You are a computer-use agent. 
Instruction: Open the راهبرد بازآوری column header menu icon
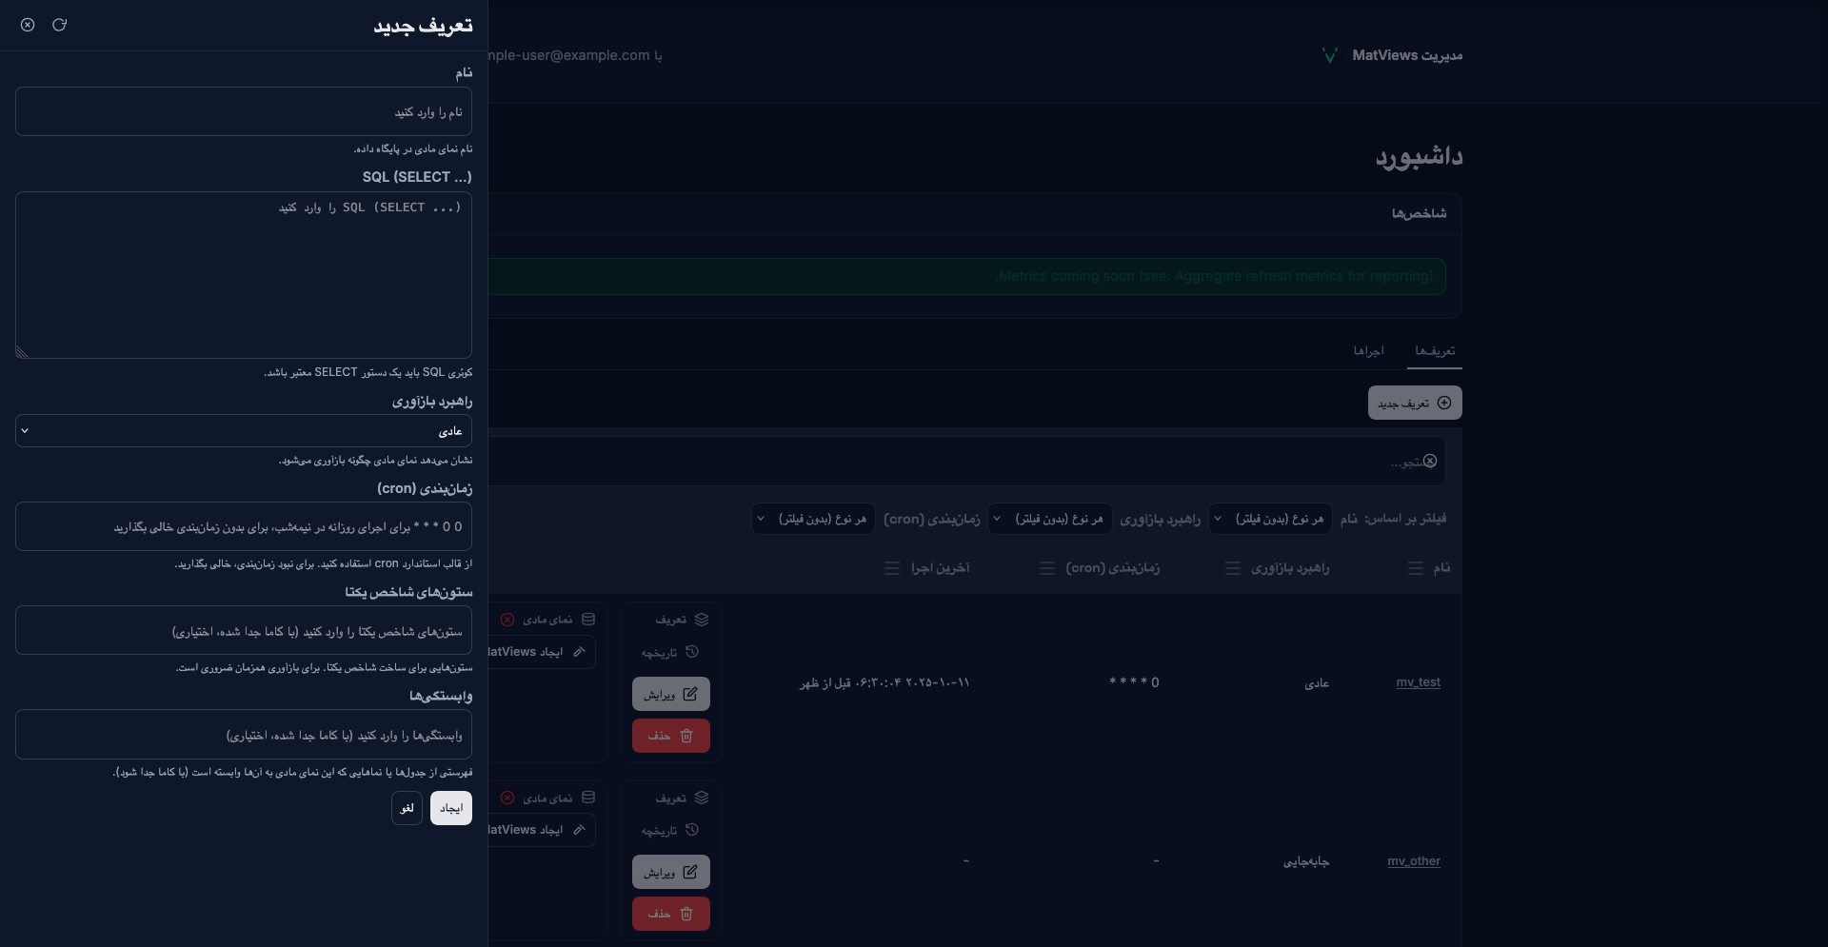(x=1232, y=568)
